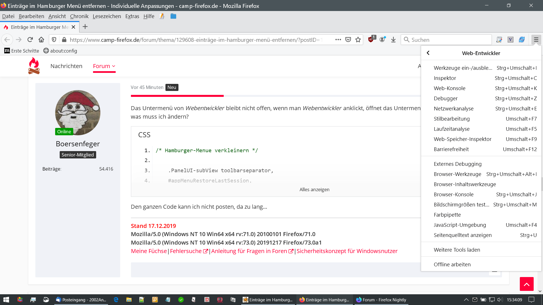Image resolution: width=543 pixels, height=305 pixels.
Task: Click the tracking protection shield icon
Action: (54, 40)
